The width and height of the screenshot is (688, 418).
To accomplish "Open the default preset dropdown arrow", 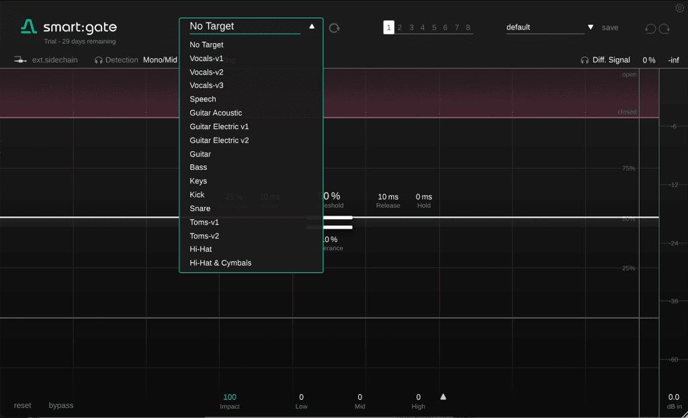I will pyautogui.click(x=591, y=28).
